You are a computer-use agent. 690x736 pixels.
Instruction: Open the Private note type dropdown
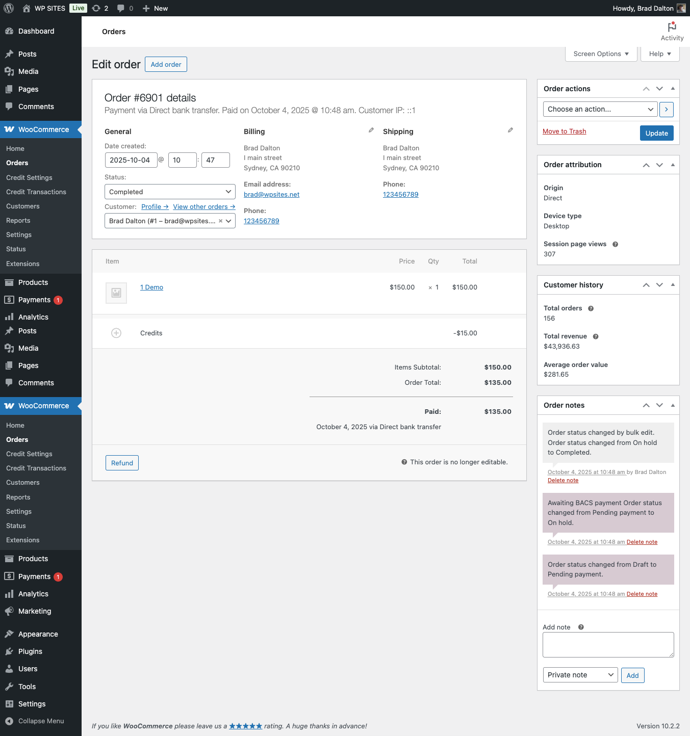[580, 675]
